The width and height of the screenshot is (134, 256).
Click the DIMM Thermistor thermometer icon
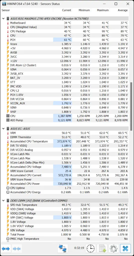(8, 137)
